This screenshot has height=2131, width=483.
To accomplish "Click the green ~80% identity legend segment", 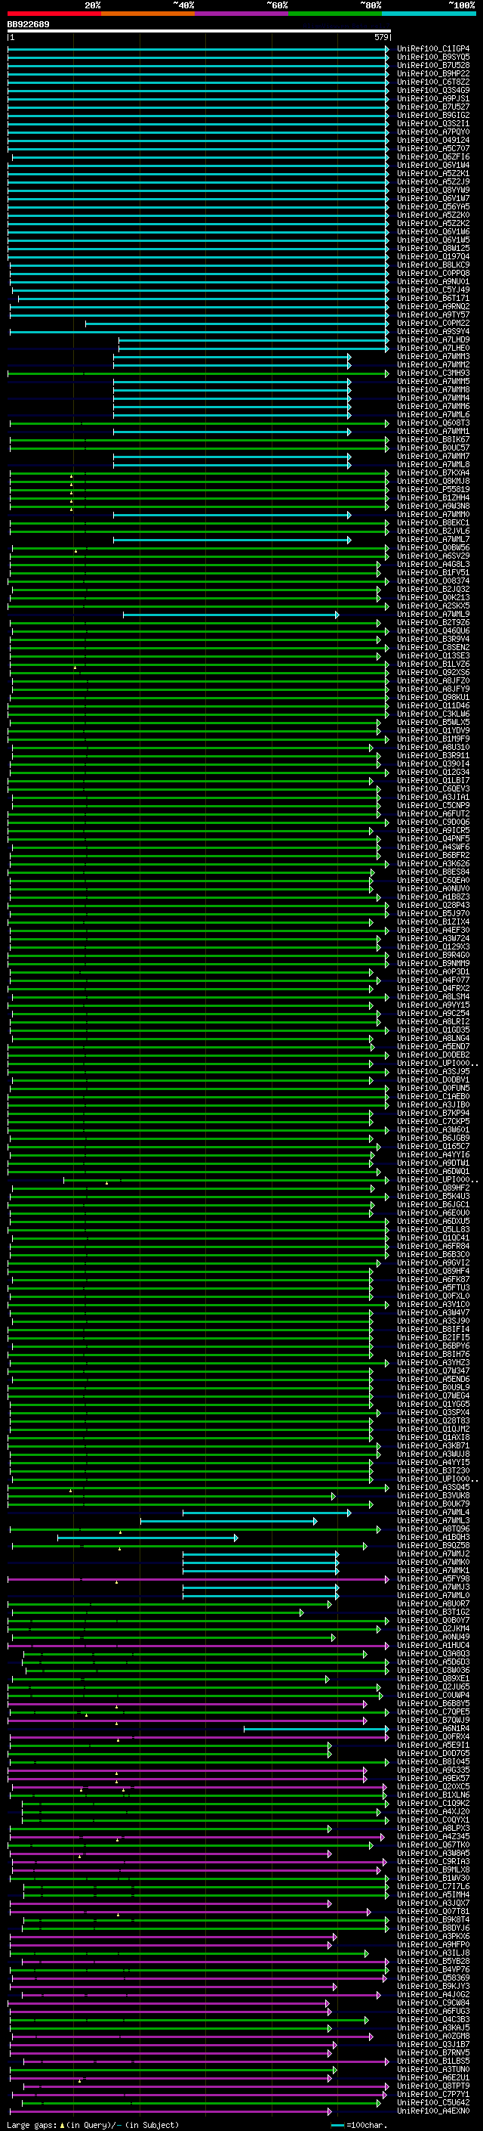I will [x=335, y=14].
